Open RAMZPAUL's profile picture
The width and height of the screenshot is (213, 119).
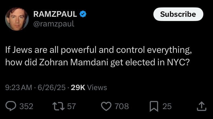[x=17, y=19]
